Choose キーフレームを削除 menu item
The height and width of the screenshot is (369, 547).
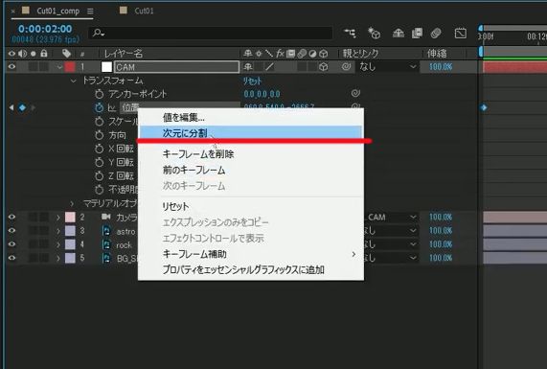pyautogui.click(x=250, y=154)
